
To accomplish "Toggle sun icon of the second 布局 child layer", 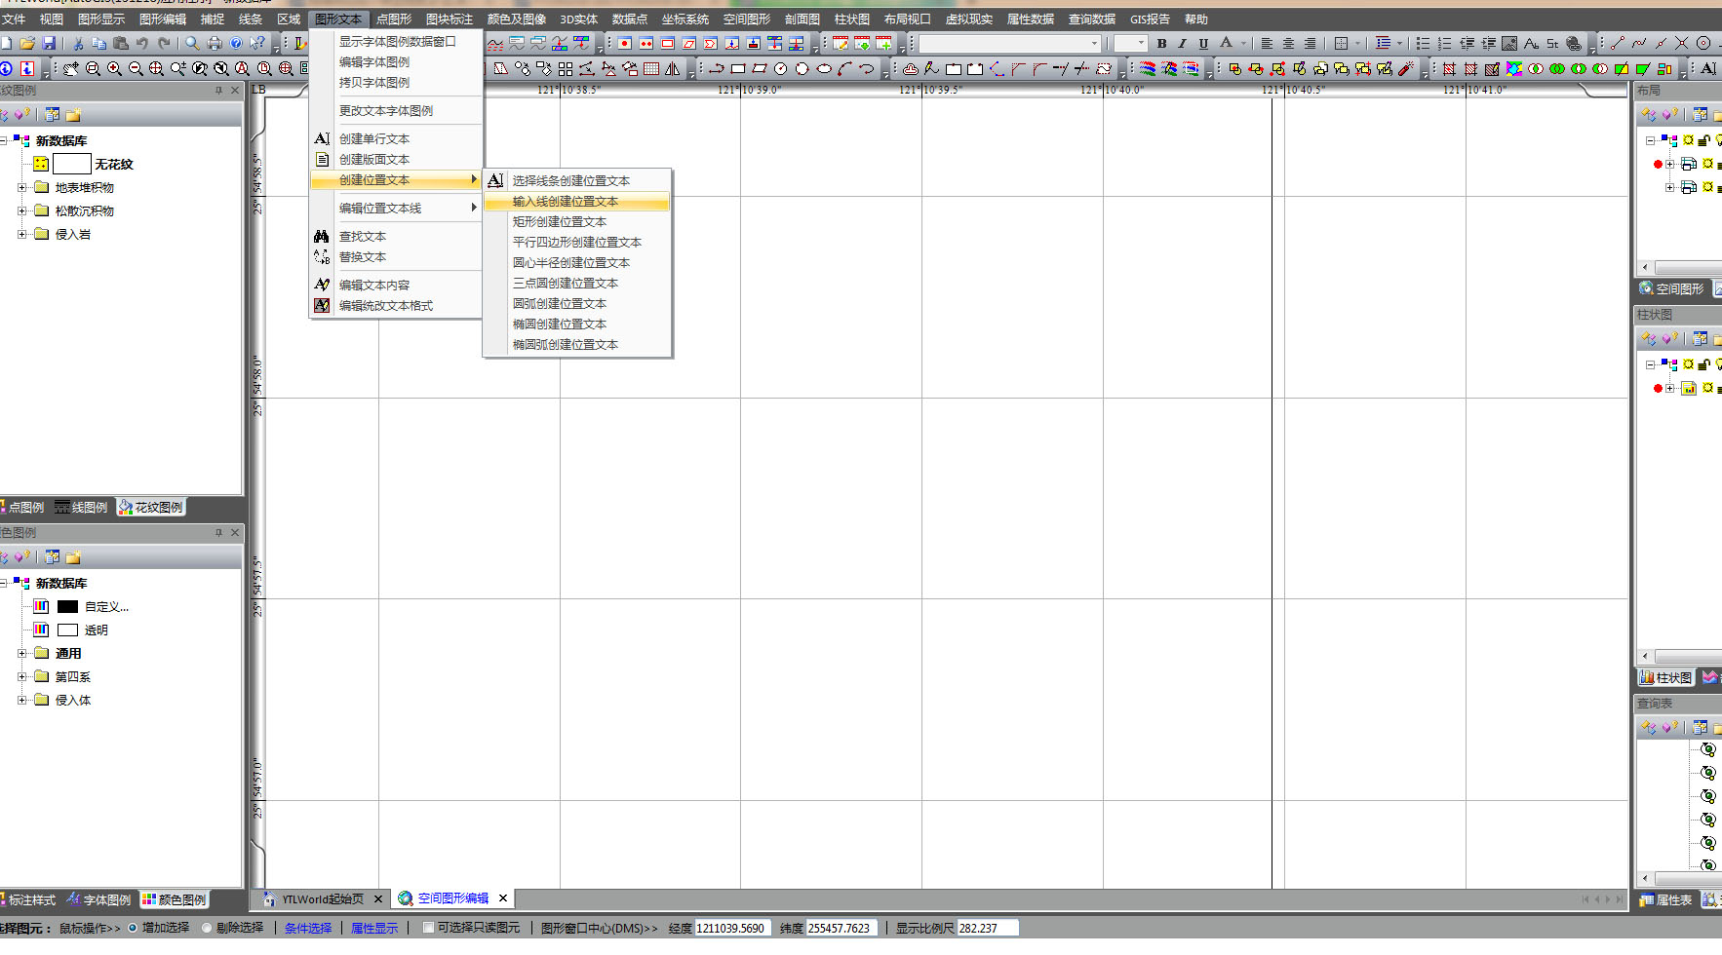I will click(1708, 187).
